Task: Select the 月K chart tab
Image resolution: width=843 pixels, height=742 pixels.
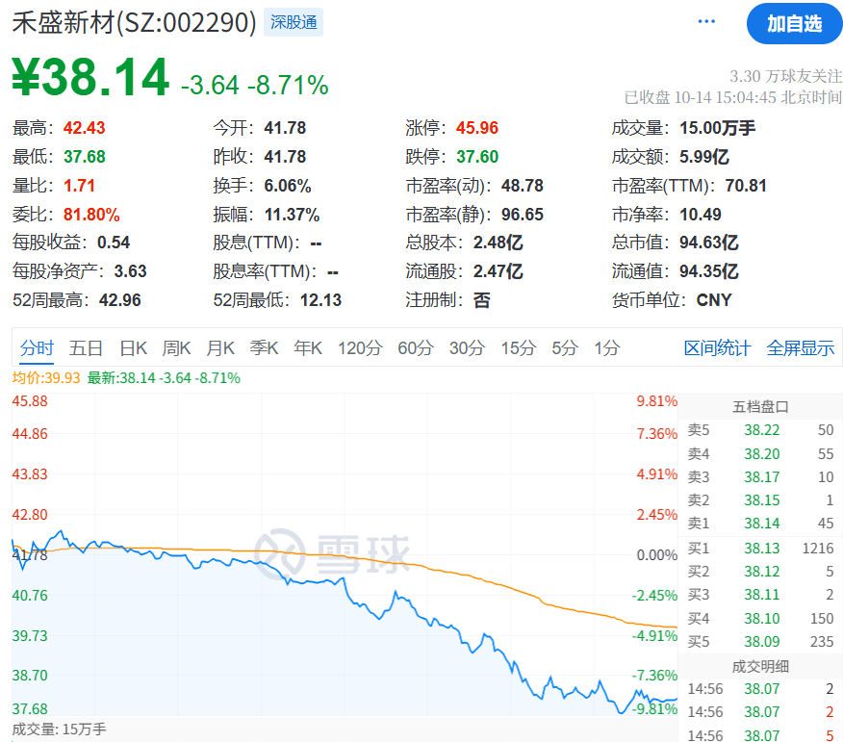Action: click(220, 348)
